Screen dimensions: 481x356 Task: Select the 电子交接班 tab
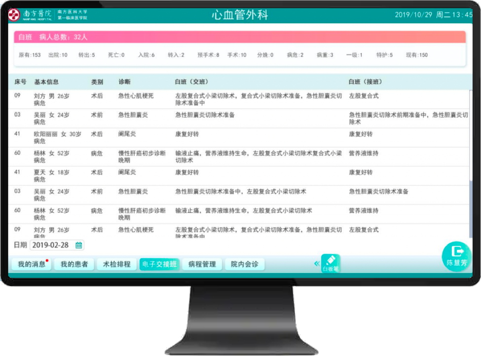point(159,264)
